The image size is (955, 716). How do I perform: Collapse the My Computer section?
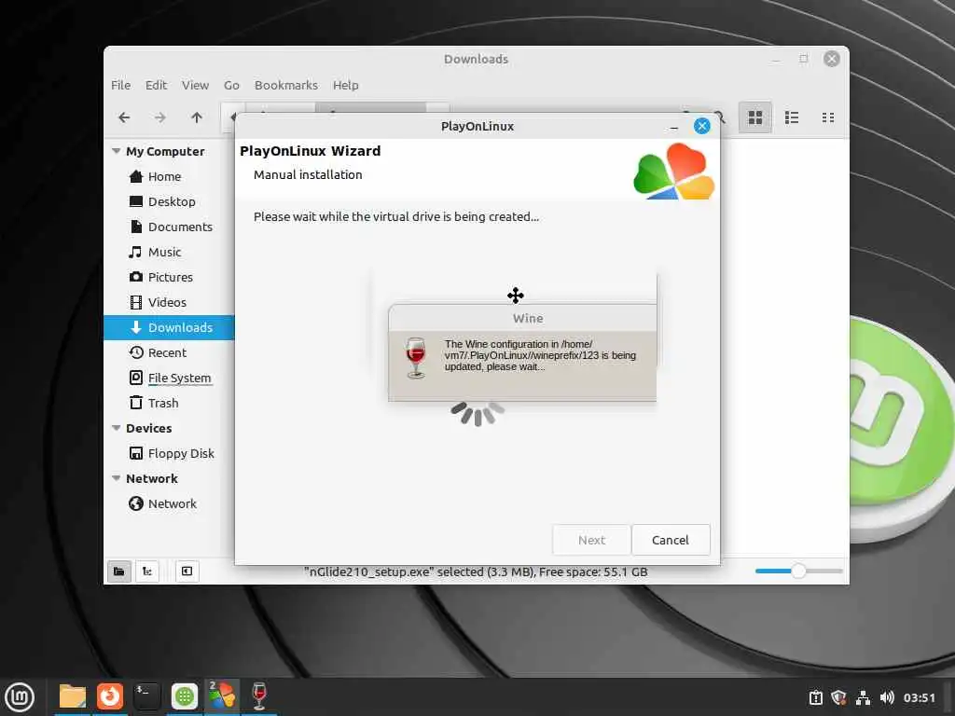click(117, 151)
